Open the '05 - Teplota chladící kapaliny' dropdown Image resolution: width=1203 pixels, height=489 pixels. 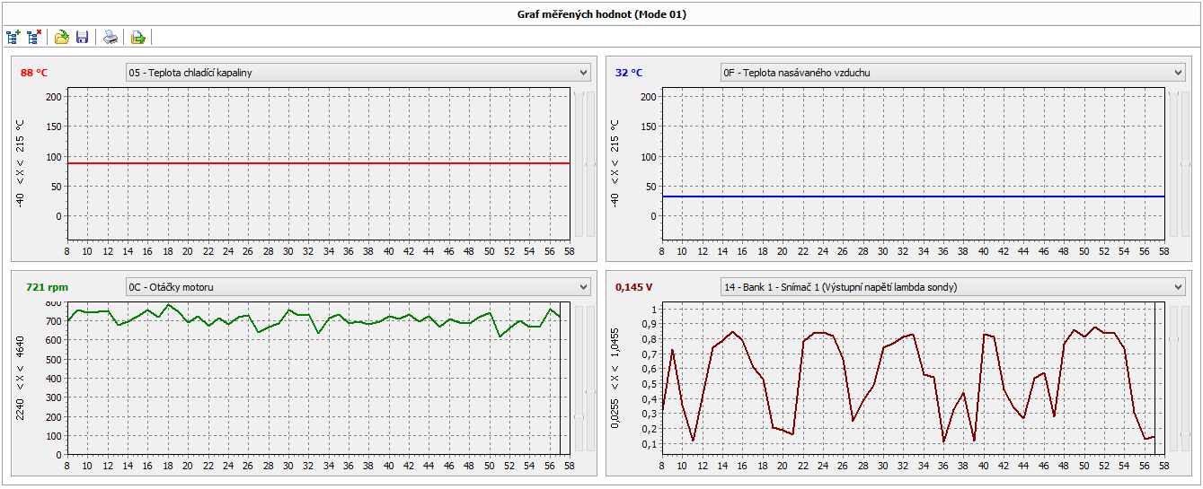358,73
